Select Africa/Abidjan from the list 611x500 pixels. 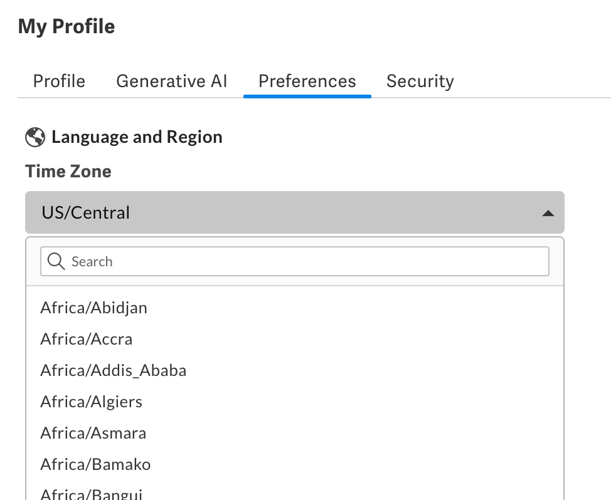[x=93, y=308]
